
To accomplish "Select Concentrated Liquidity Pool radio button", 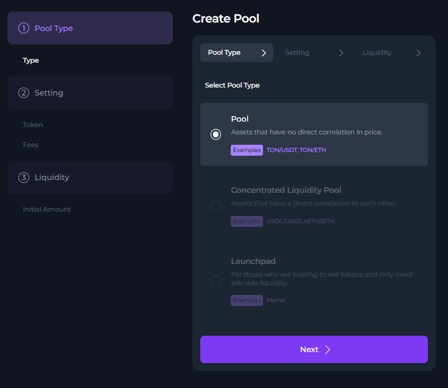I will [x=215, y=206].
